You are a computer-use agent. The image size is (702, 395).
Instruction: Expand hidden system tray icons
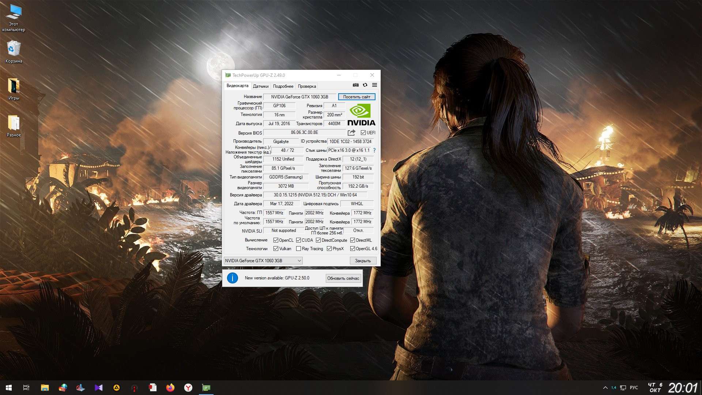pos(605,388)
